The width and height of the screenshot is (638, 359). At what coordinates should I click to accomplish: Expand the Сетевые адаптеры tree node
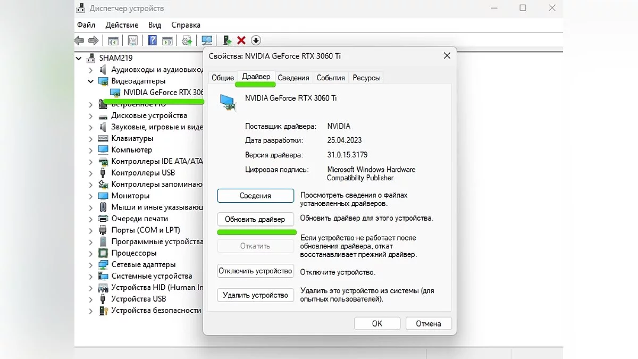coord(91,265)
